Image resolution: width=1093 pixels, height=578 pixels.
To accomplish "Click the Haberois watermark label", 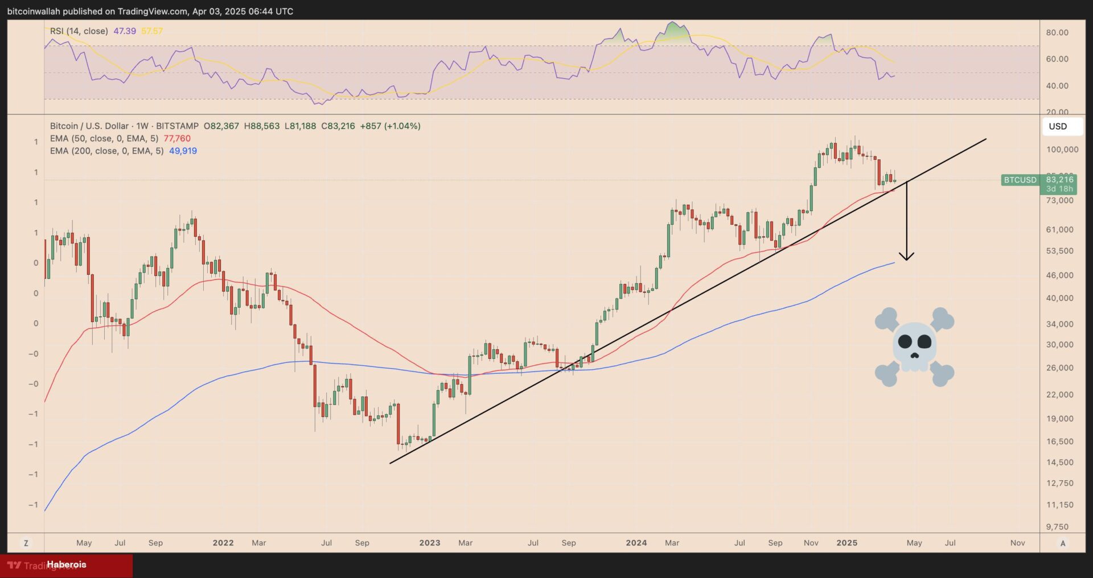I will point(67,564).
